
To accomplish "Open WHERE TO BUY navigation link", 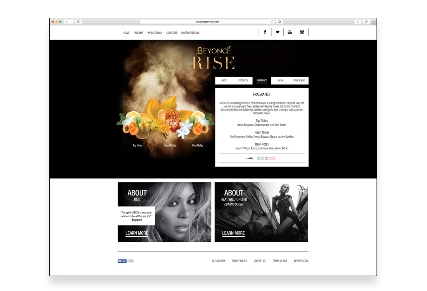I will tap(154, 33).
